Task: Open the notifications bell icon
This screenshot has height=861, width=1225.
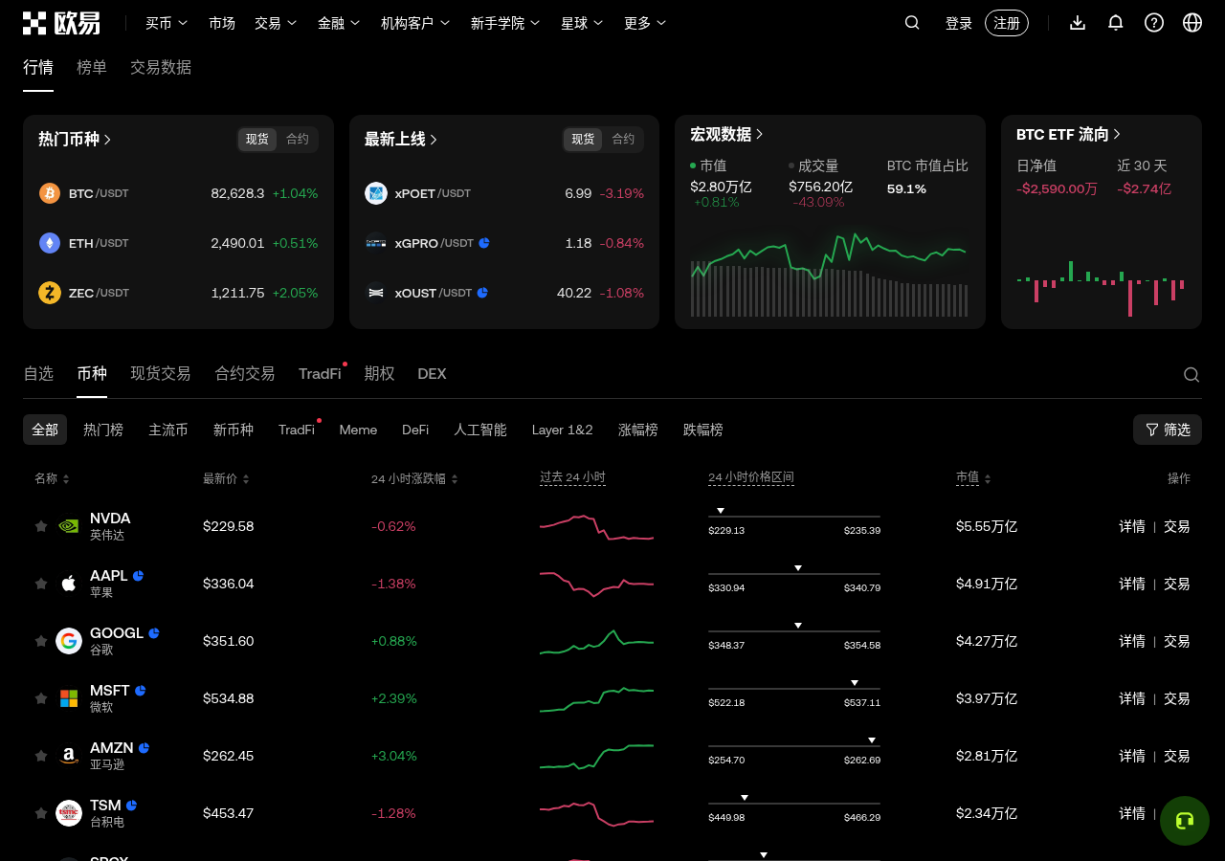Action: click(1116, 23)
